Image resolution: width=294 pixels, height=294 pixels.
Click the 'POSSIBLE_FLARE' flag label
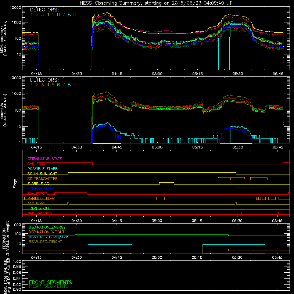click(42, 169)
